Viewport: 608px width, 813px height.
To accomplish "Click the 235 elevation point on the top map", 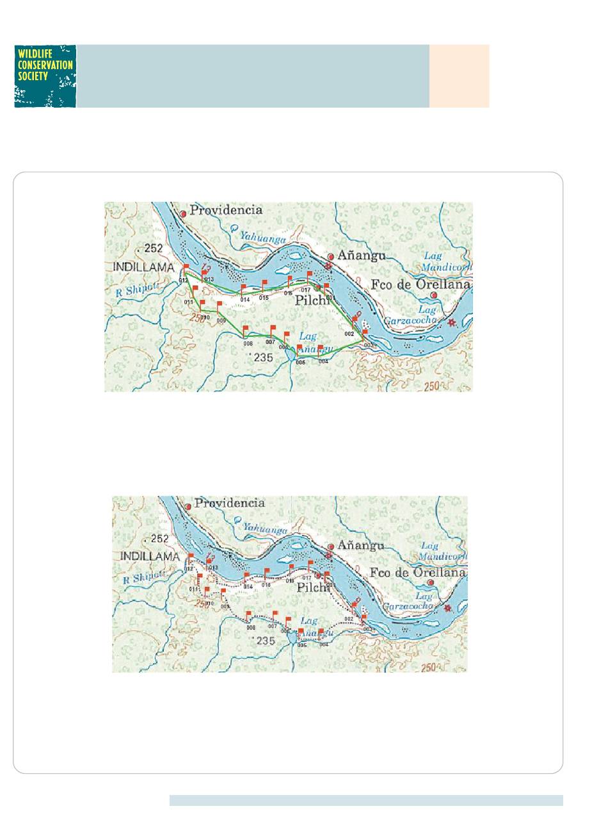I will (263, 358).
